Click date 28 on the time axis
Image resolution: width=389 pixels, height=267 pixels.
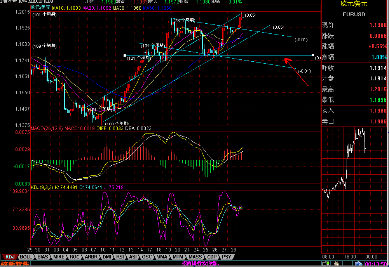click(233, 250)
